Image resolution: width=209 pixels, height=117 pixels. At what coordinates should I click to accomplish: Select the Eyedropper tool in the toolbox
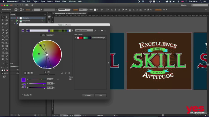tap(3, 49)
